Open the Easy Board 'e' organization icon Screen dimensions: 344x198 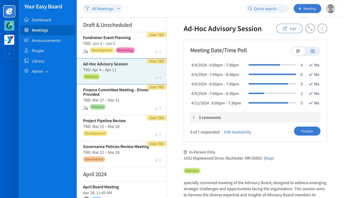click(9, 11)
